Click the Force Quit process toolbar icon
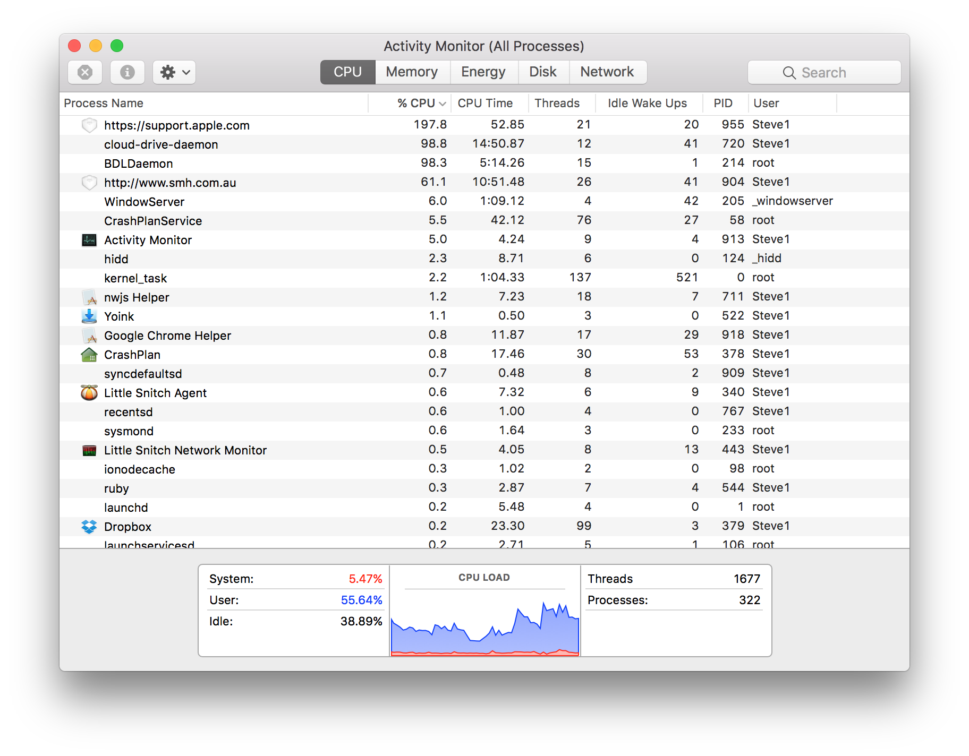The height and width of the screenshot is (756, 969). (85, 72)
